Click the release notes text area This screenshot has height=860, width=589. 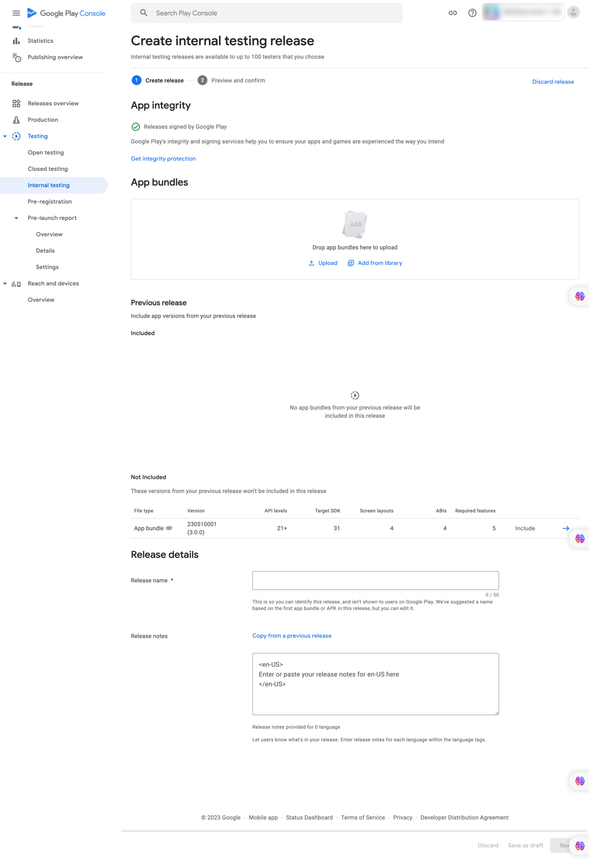click(x=375, y=684)
